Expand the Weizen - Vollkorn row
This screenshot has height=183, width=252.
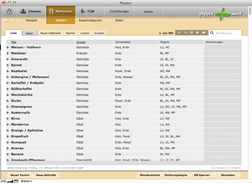[x=8, y=47]
